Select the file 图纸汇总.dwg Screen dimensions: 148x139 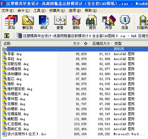click(x=18, y=129)
